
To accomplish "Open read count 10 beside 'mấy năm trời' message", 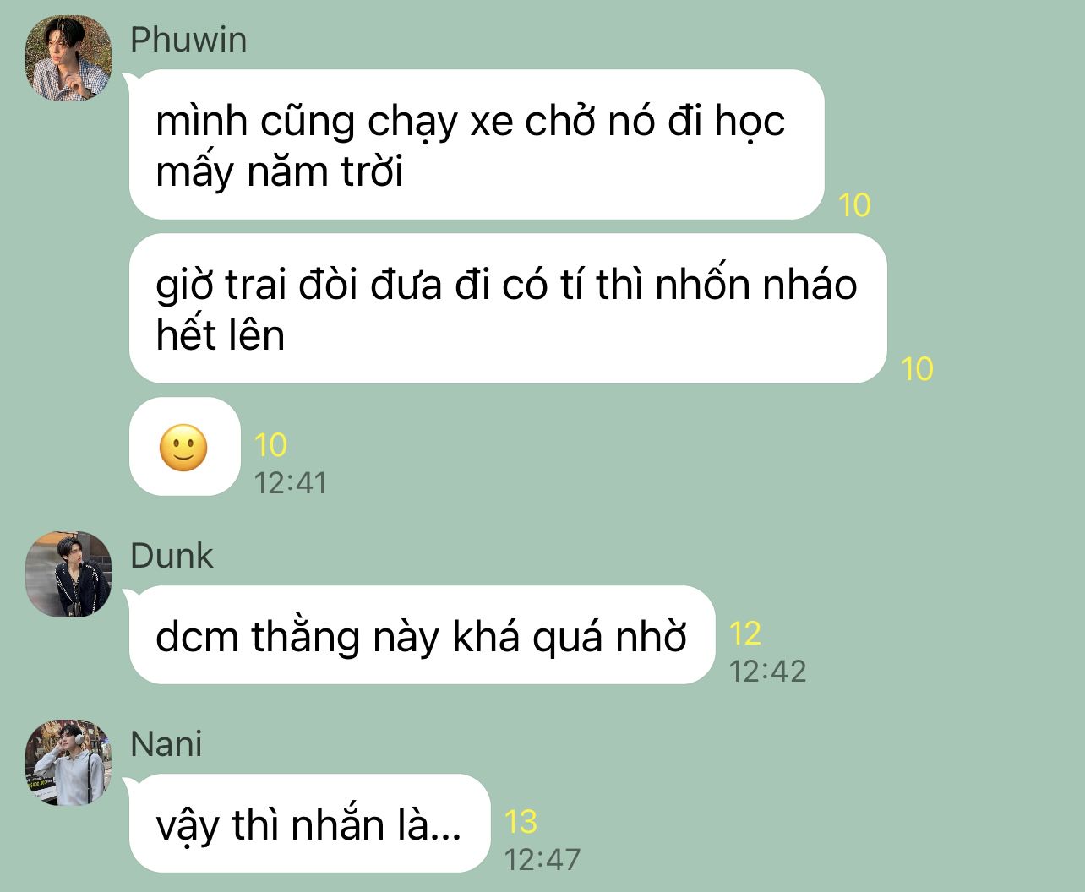I will pos(854,205).
